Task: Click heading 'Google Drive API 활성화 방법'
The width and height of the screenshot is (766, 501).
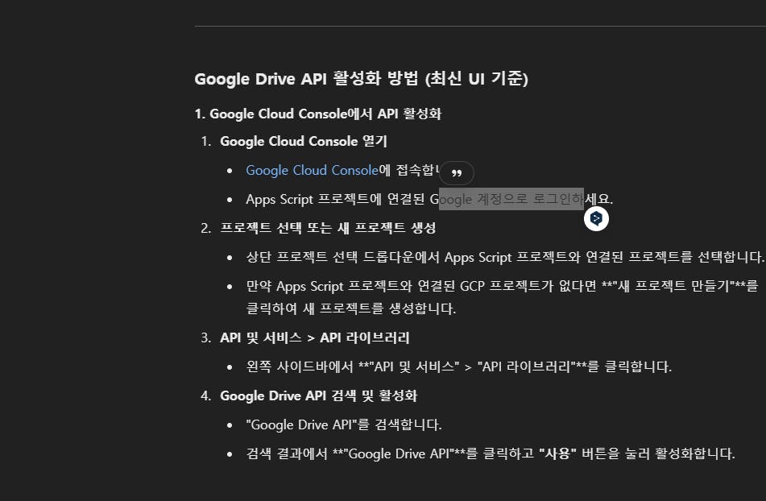Action: pyautogui.click(x=361, y=79)
